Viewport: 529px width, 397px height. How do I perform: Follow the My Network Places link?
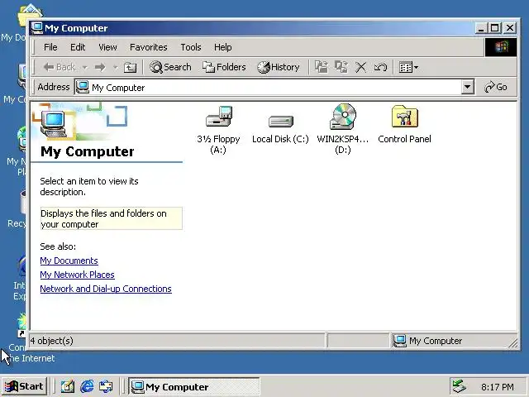[x=77, y=275]
